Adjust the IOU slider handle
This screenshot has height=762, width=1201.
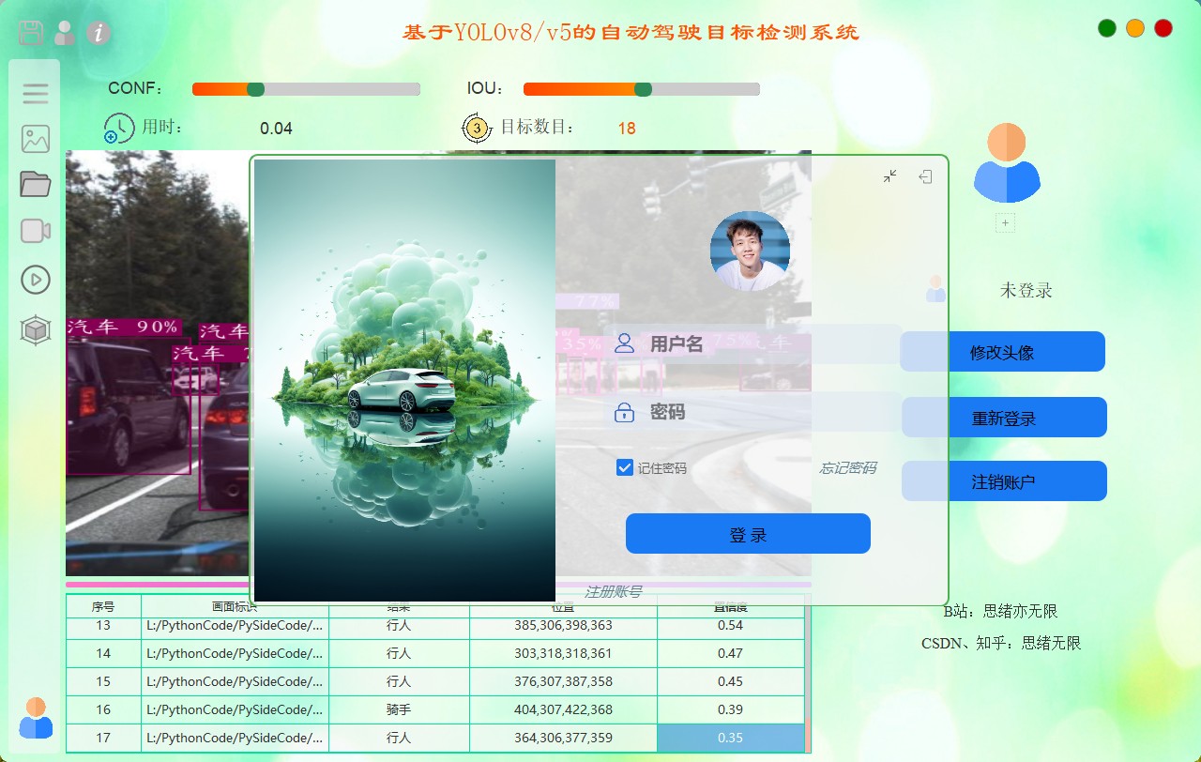tap(643, 89)
